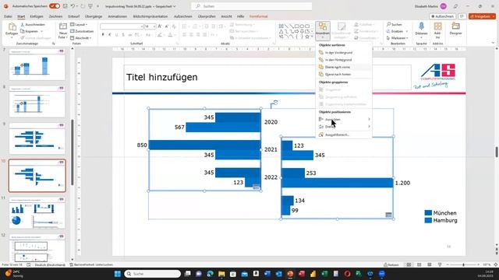Open the Einfügen ribbon tab

[37, 16]
